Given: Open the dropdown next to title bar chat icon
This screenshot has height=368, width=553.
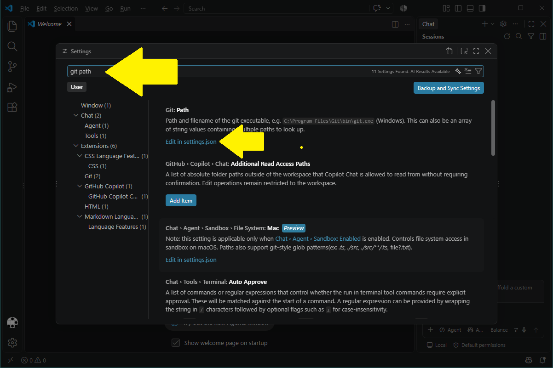Looking at the screenshot, I should [388, 8].
